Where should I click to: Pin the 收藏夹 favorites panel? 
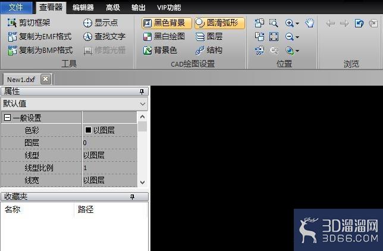[x=132, y=197]
